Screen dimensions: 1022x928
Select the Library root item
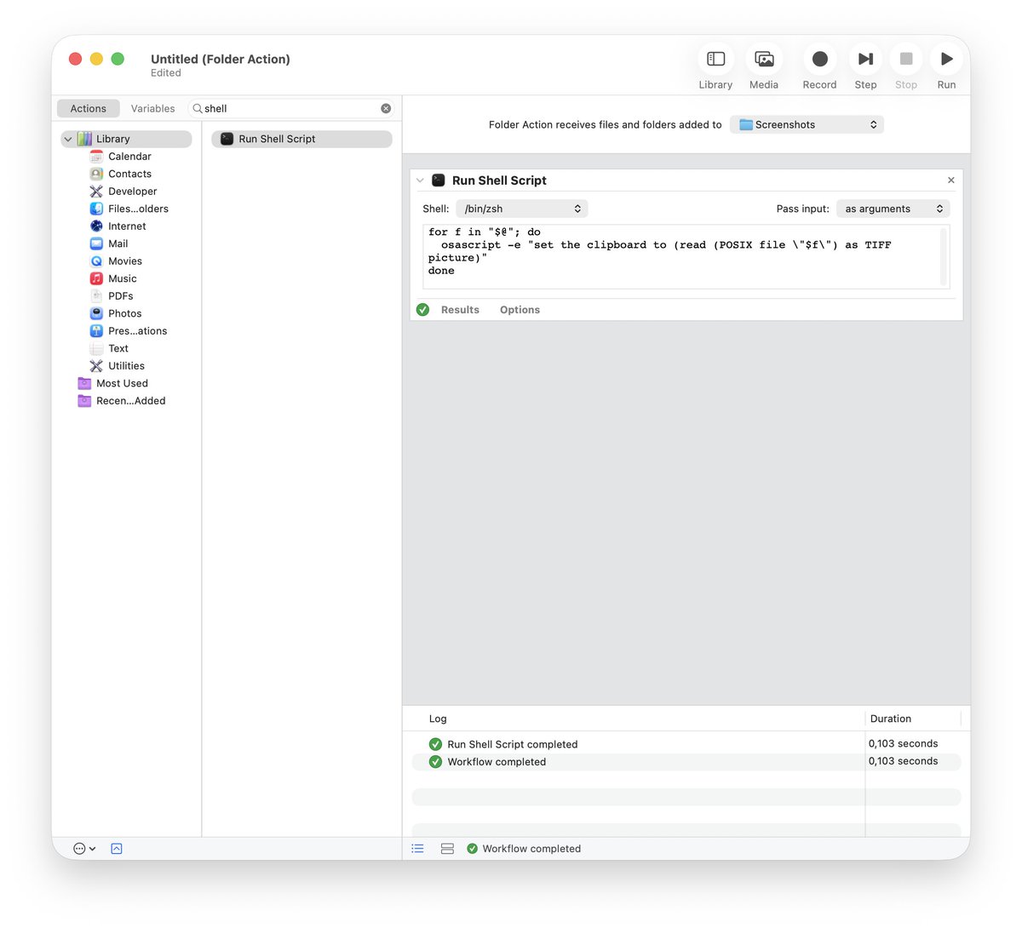pos(126,139)
